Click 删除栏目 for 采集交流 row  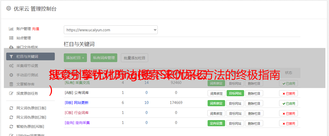(x=254, y=83)
